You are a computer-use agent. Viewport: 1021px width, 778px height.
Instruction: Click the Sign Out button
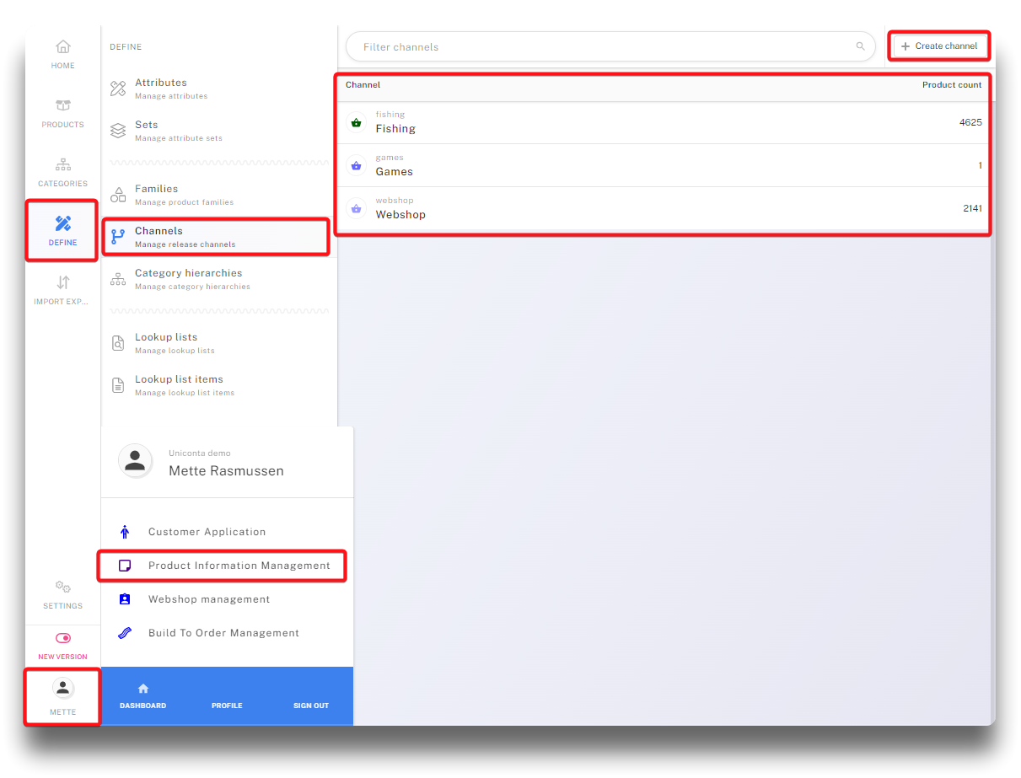pos(311,705)
